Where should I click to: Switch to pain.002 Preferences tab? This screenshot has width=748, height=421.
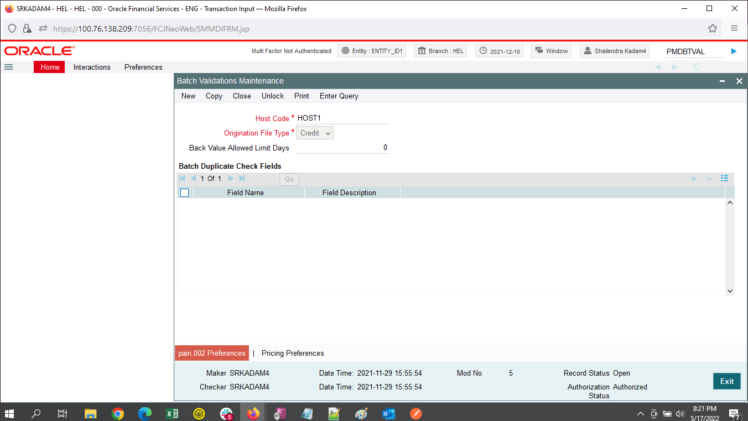pos(212,353)
